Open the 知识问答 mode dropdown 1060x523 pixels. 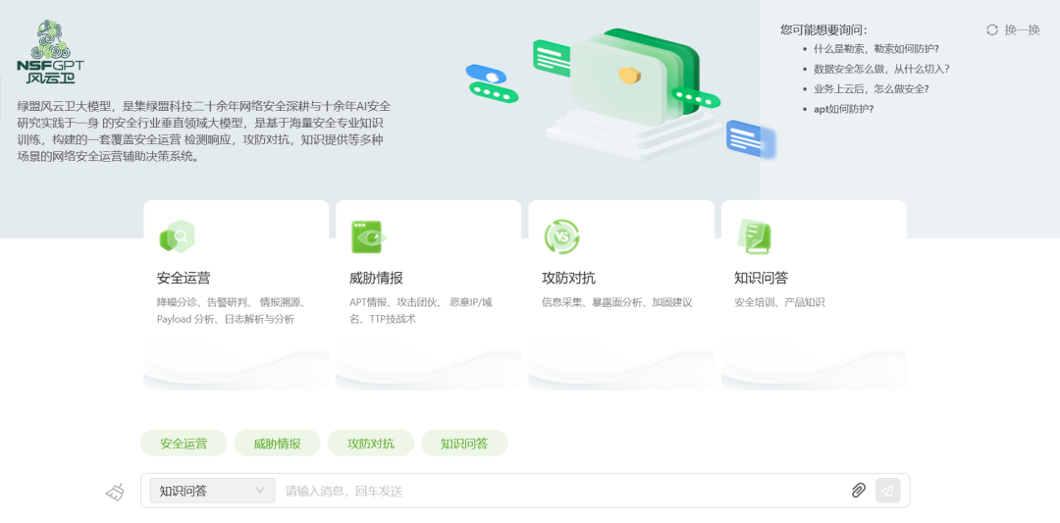click(212, 491)
